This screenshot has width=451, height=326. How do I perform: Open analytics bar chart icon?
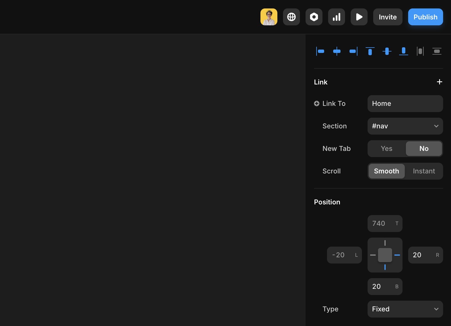click(336, 17)
